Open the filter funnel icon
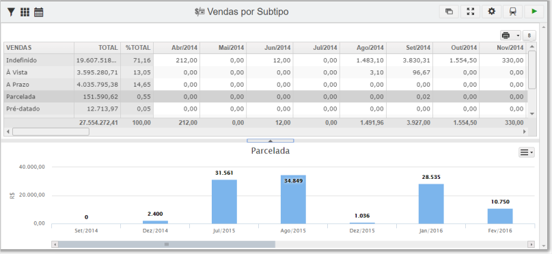Screen dimensions: 552x254 point(11,12)
